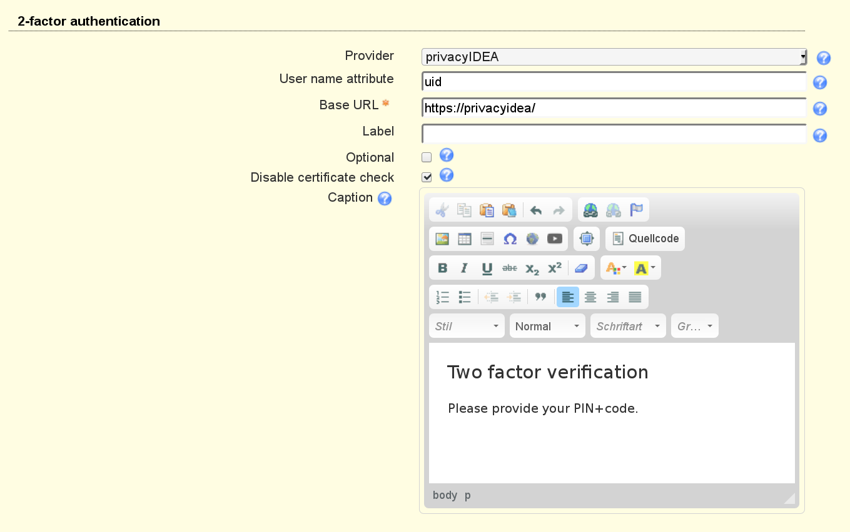
Task: Select the body element path item
Action: (445, 495)
